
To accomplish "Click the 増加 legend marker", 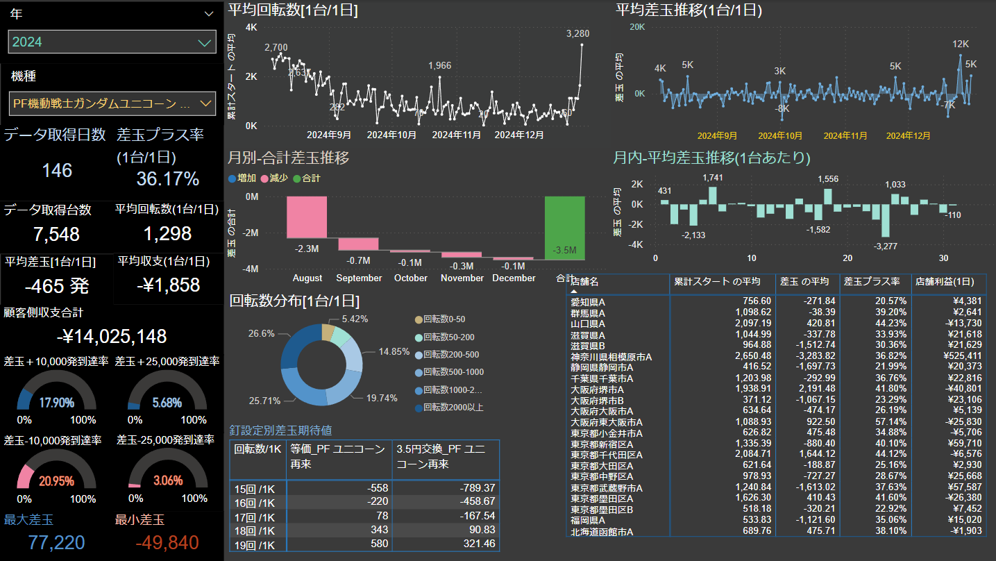I will click(233, 178).
